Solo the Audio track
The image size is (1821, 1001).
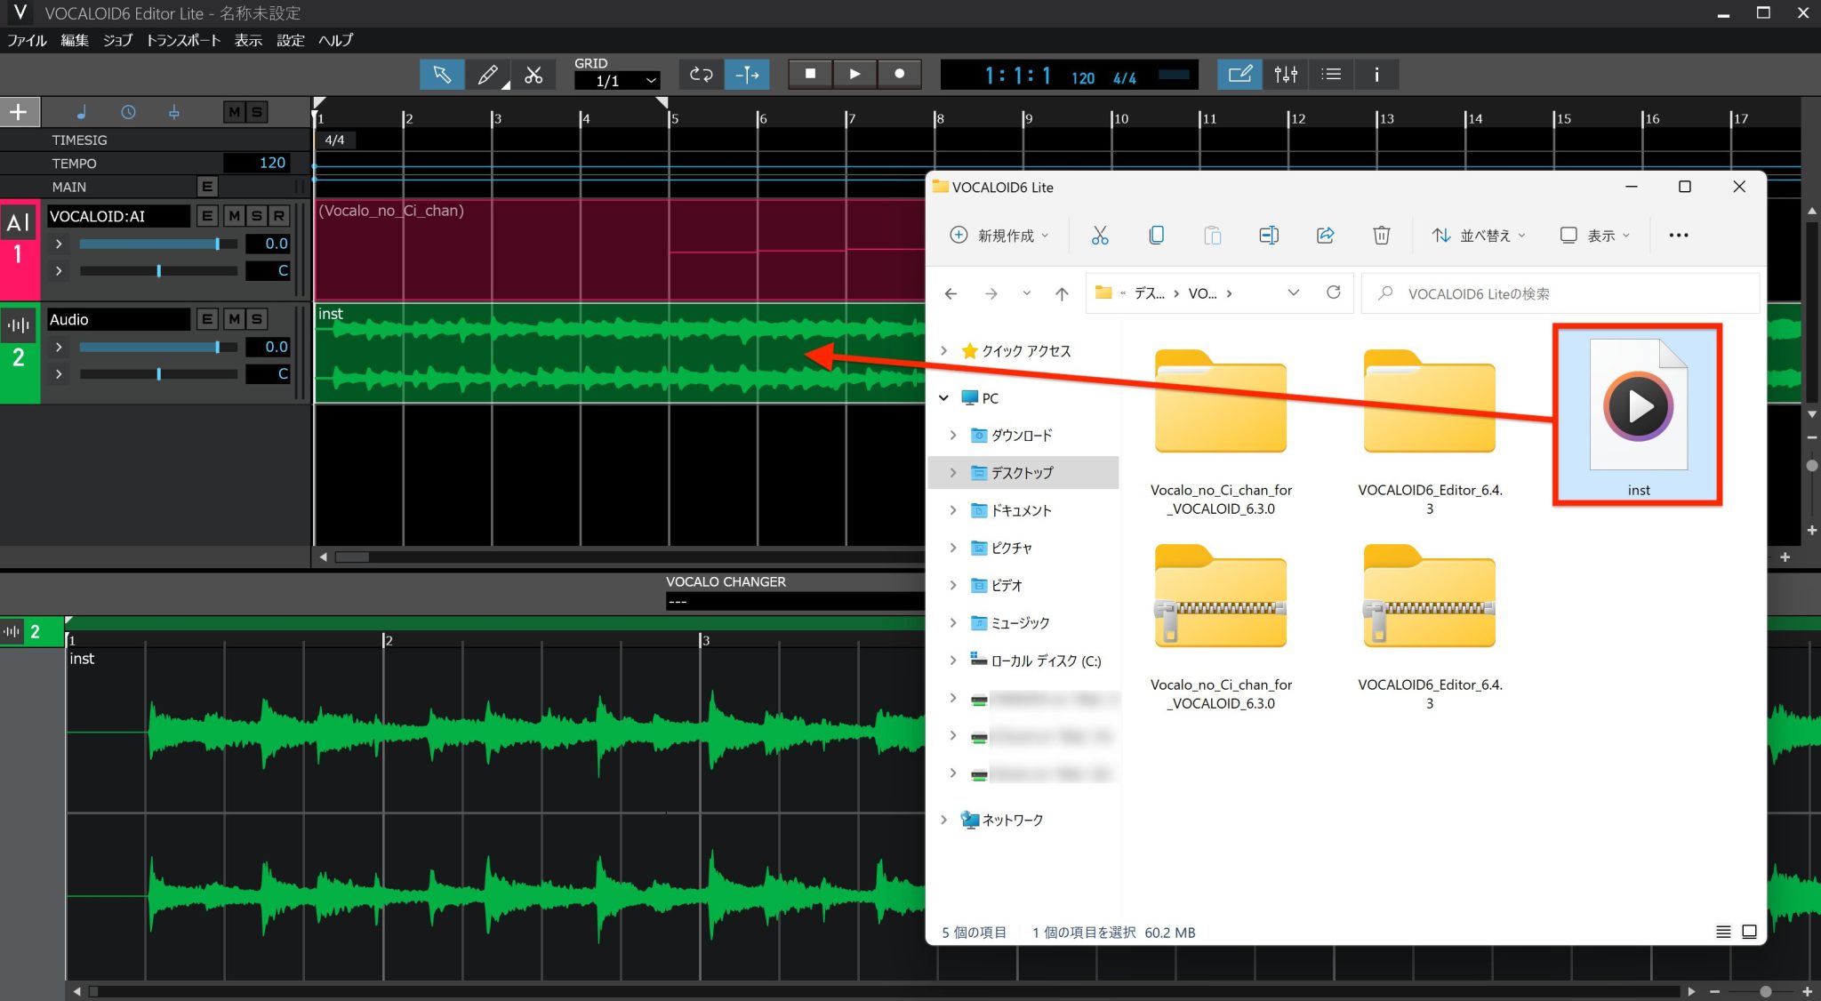(256, 319)
